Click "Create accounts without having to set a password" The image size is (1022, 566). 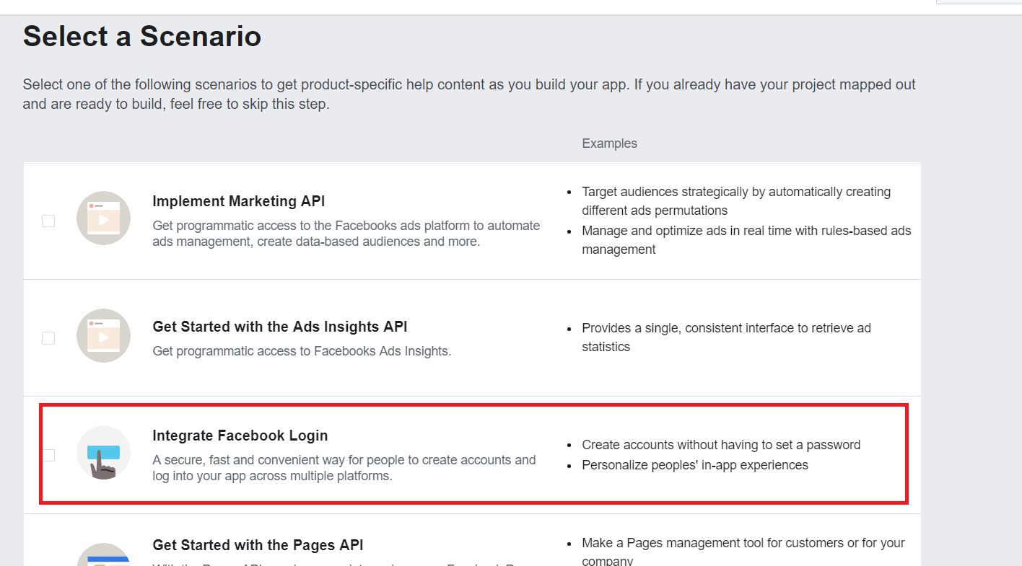tap(721, 445)
